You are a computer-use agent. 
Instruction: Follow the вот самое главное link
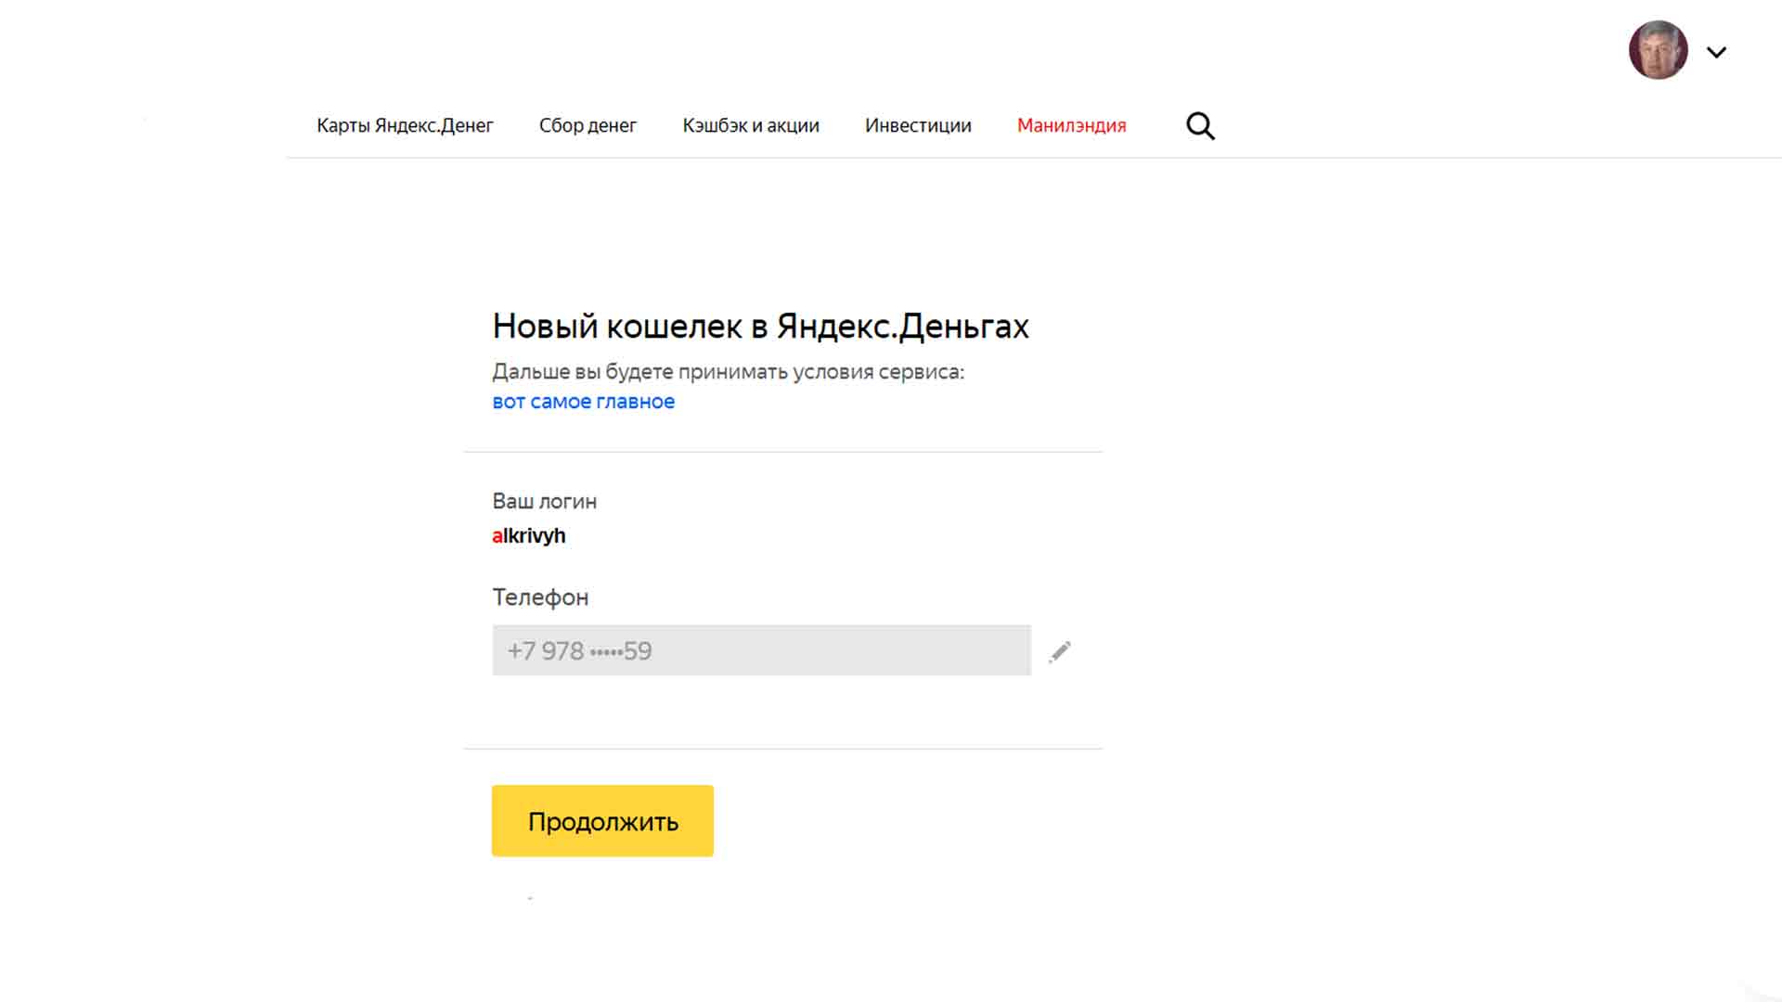coord(583,402)
